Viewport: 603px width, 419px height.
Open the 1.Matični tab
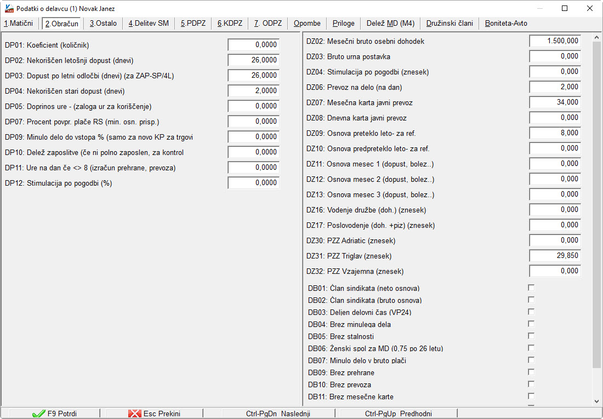click(x=19, y=24)
